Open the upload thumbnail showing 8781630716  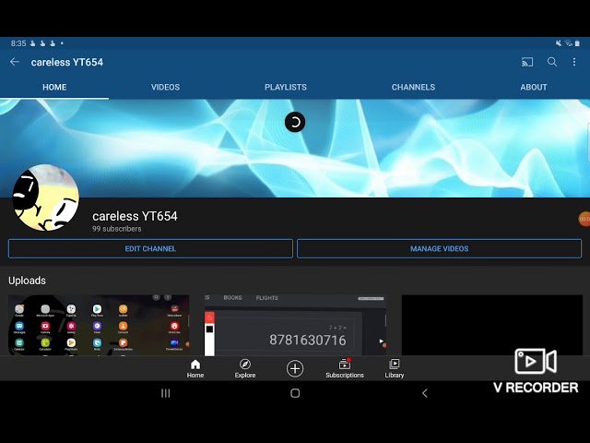[295, 325]
